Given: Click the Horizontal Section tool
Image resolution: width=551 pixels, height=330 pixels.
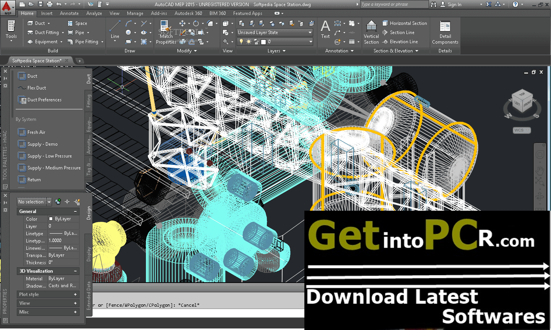Looking at the screenshot, I should (405, 23).
